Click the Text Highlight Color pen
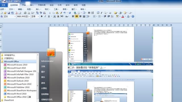 pos(117,16)
